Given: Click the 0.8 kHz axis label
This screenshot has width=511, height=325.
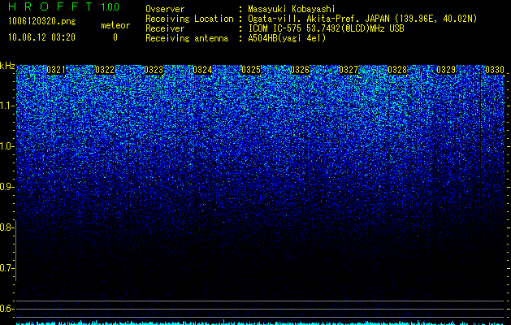Looking at the screenshot, I should tap(6, 227).
